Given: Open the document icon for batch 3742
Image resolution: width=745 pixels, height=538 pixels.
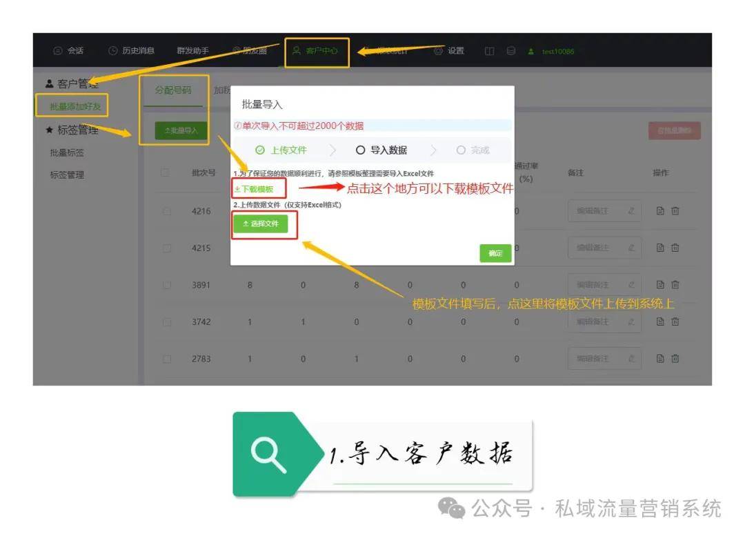Looking at the screenshot, I should tap(660, 321).
